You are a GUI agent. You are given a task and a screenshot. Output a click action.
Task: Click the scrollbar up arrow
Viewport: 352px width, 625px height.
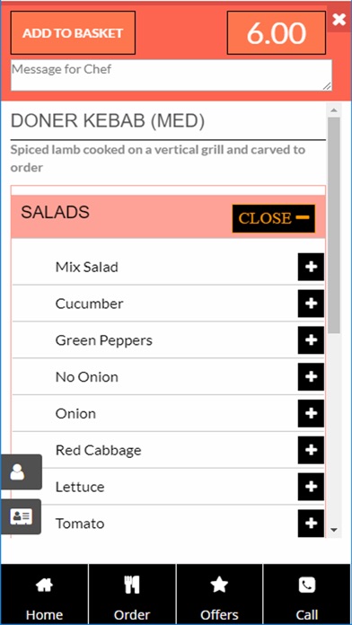(x=334, y=110)
